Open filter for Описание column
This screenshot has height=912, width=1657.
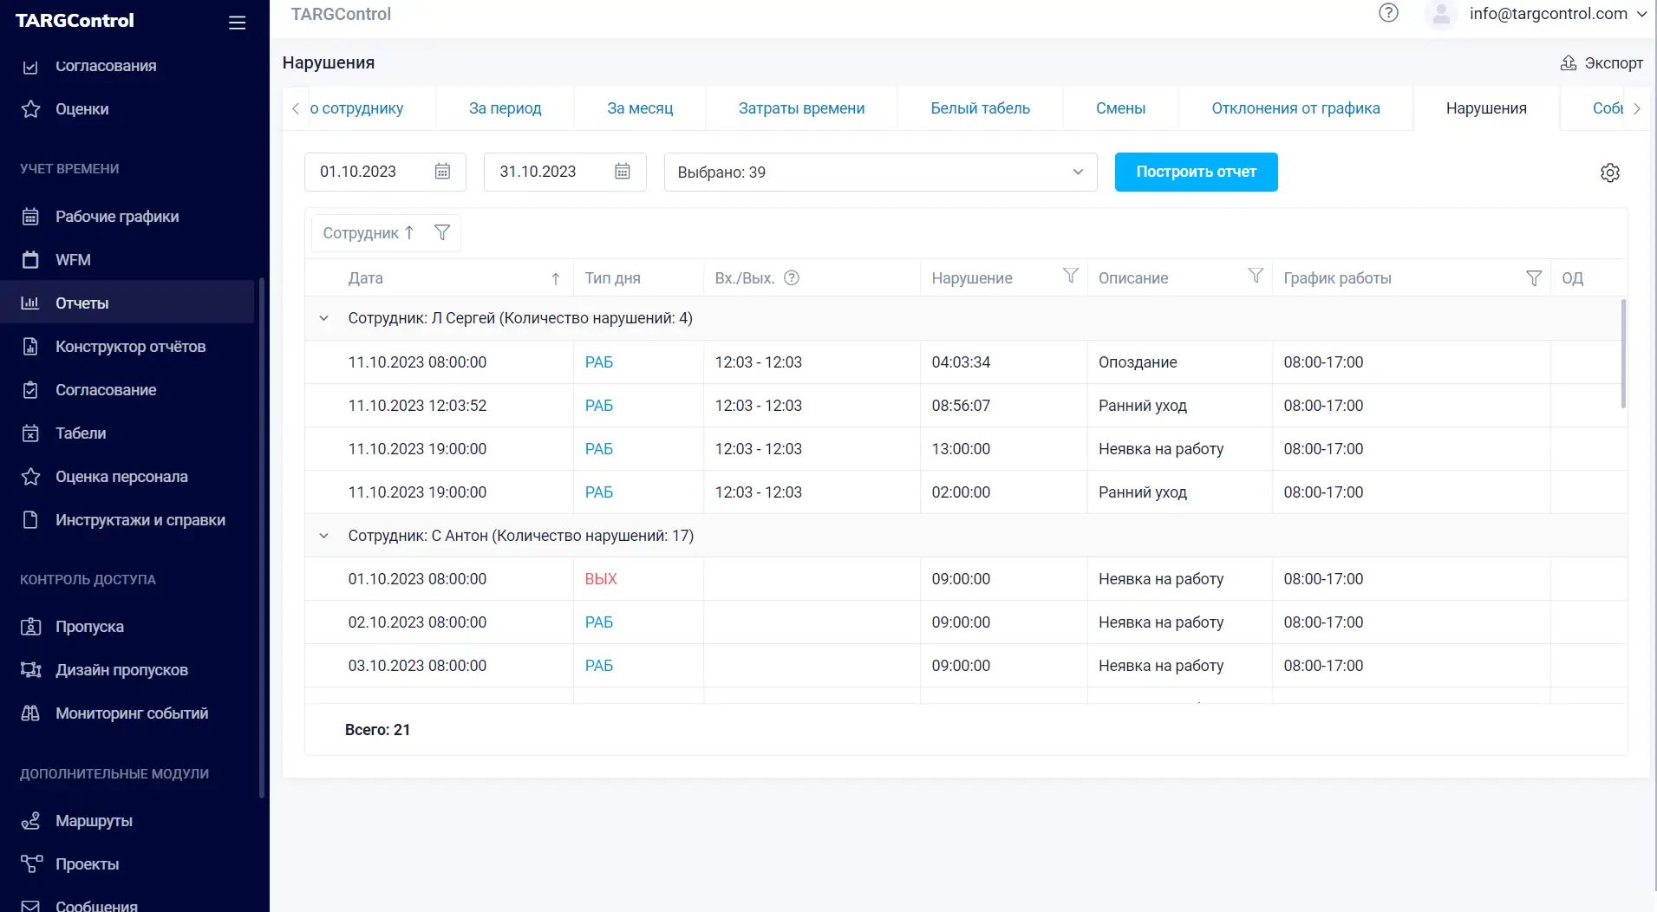pyautogui.click(x=1256, y=276)
